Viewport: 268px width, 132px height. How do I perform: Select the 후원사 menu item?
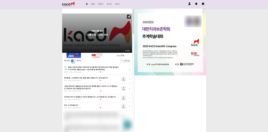coord(101,4)
